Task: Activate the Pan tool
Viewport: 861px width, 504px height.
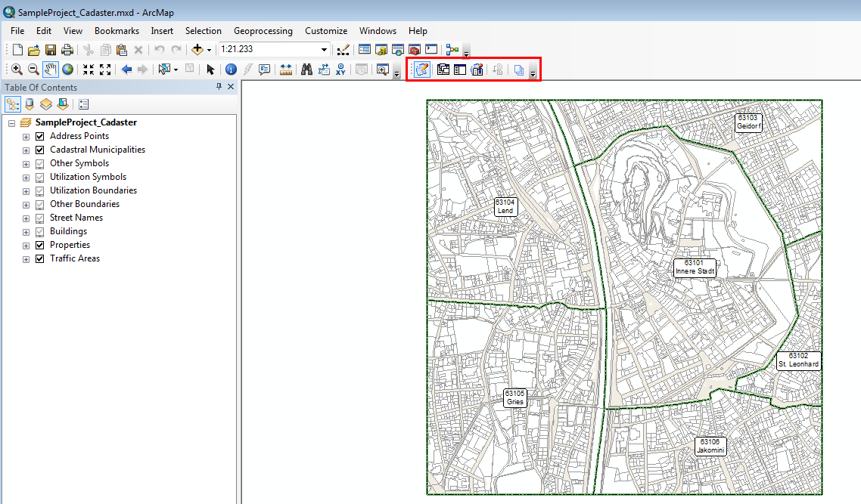Action: (x=51, y=69)
